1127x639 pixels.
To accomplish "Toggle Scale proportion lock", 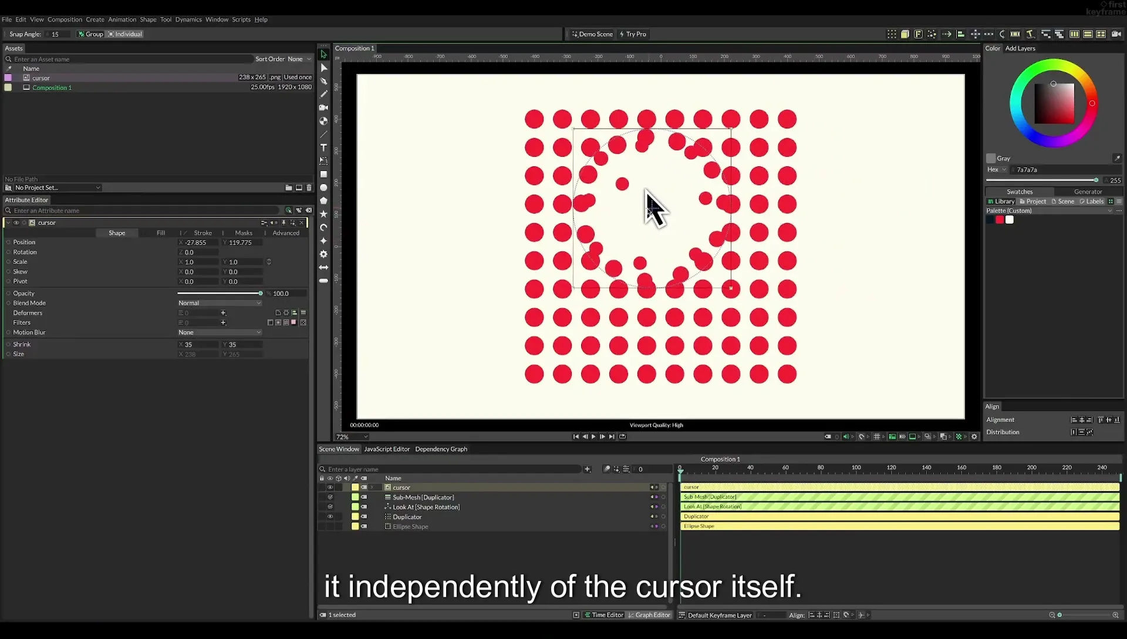I will (x=269, y=262).
